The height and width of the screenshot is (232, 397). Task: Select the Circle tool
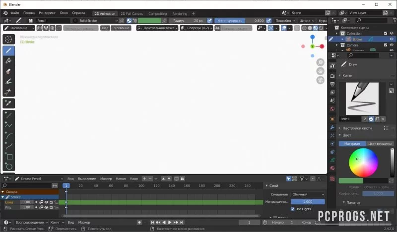tap(8, 166)
